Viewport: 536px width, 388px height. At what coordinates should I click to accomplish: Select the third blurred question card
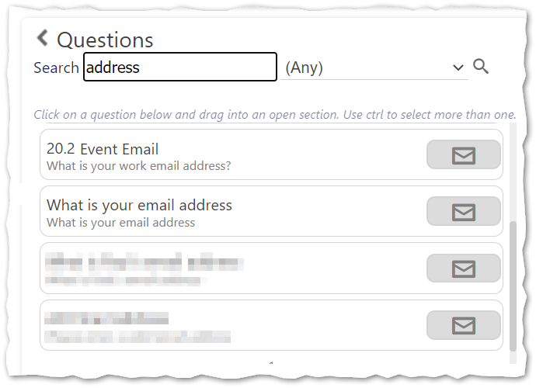coord(233,268)
